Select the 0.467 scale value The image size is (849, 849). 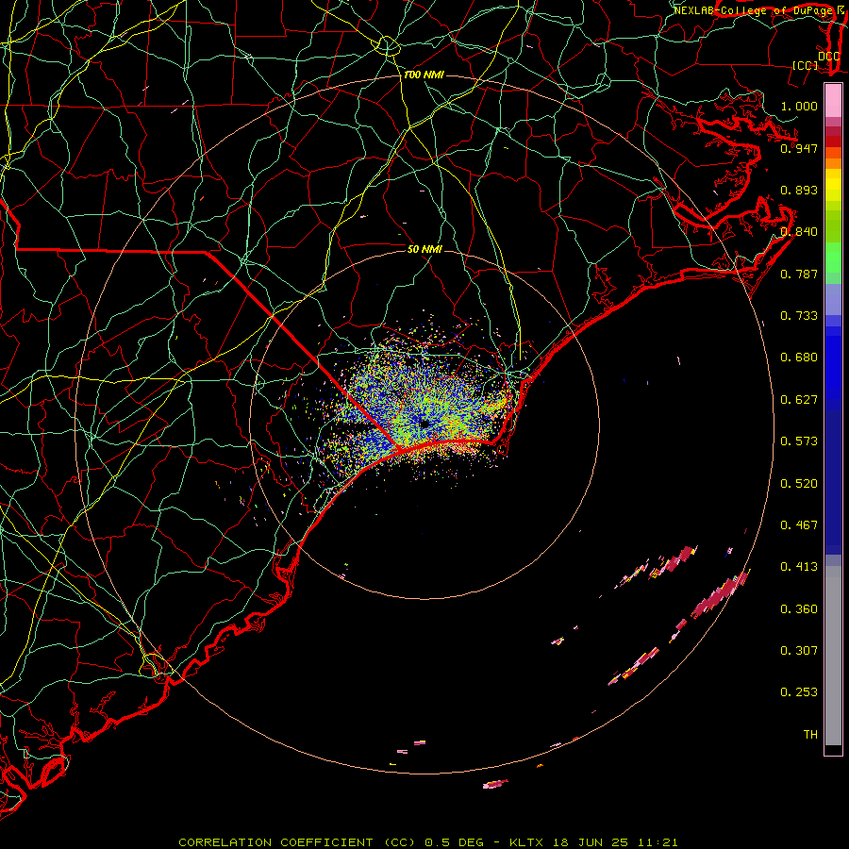[799, 525]
